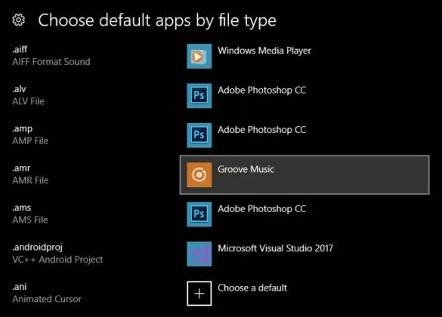Select the highlighted Groove Music row
The width and height of the screenshot is (442, 317).
[304, 175]
